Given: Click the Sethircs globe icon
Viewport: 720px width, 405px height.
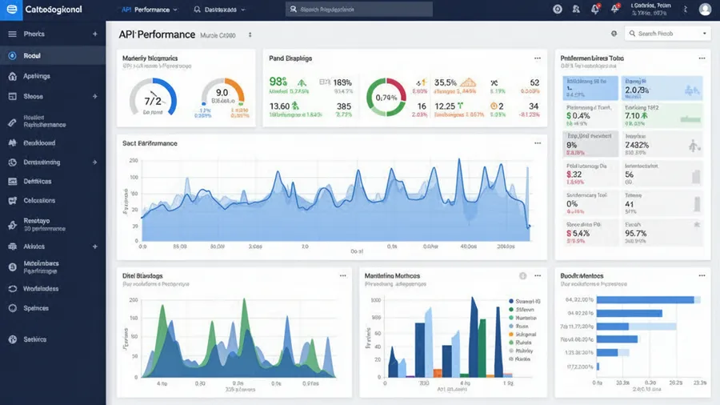Looking at the screenshot, I should [12, 339].
